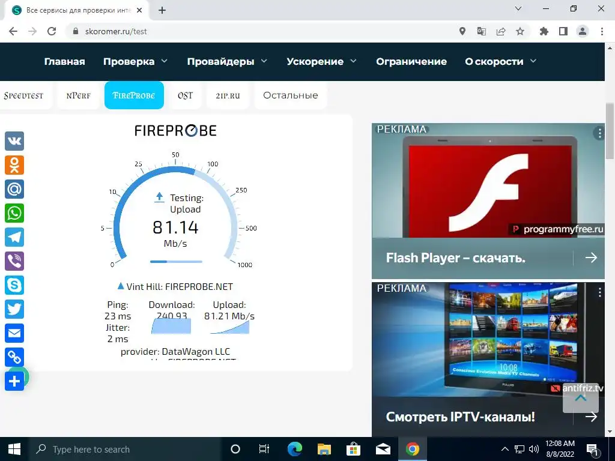Go forward in browser
Image resolution: width=615 pixels, height=461 pixels.
(x=32, y=31)
